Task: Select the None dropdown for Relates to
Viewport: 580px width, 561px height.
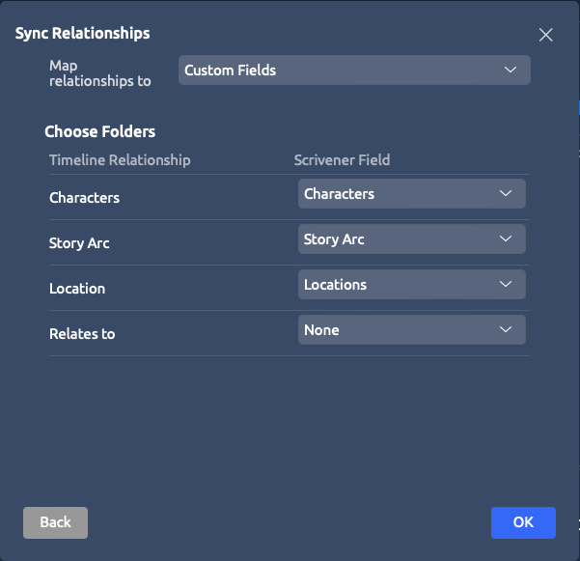Action: coord(412,329)
